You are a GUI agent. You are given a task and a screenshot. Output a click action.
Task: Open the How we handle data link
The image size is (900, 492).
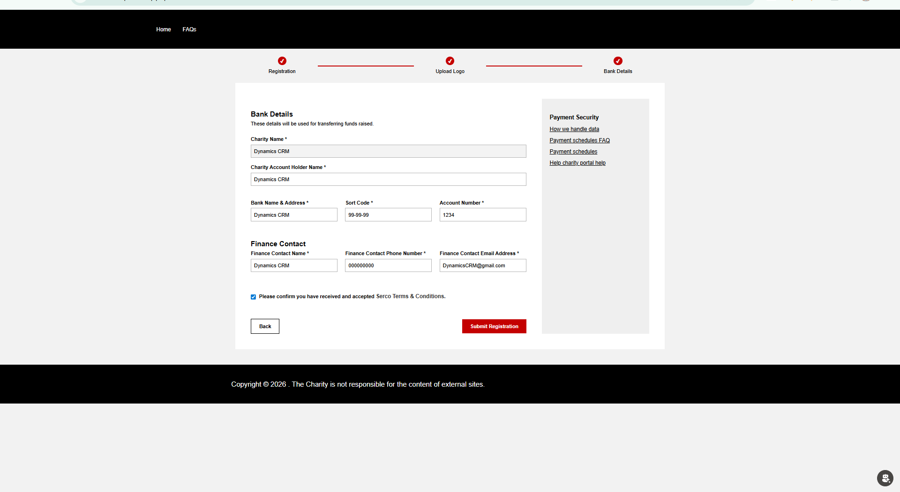click(x=574, y=129)
